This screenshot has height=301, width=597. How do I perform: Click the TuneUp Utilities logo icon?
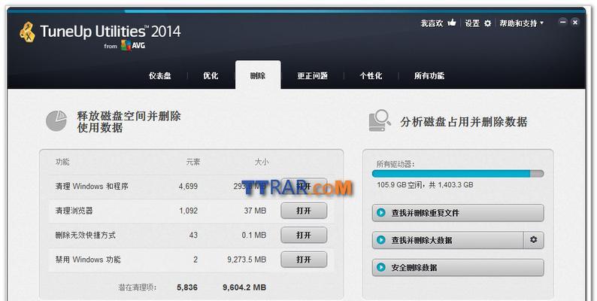(x=27, y=32)
